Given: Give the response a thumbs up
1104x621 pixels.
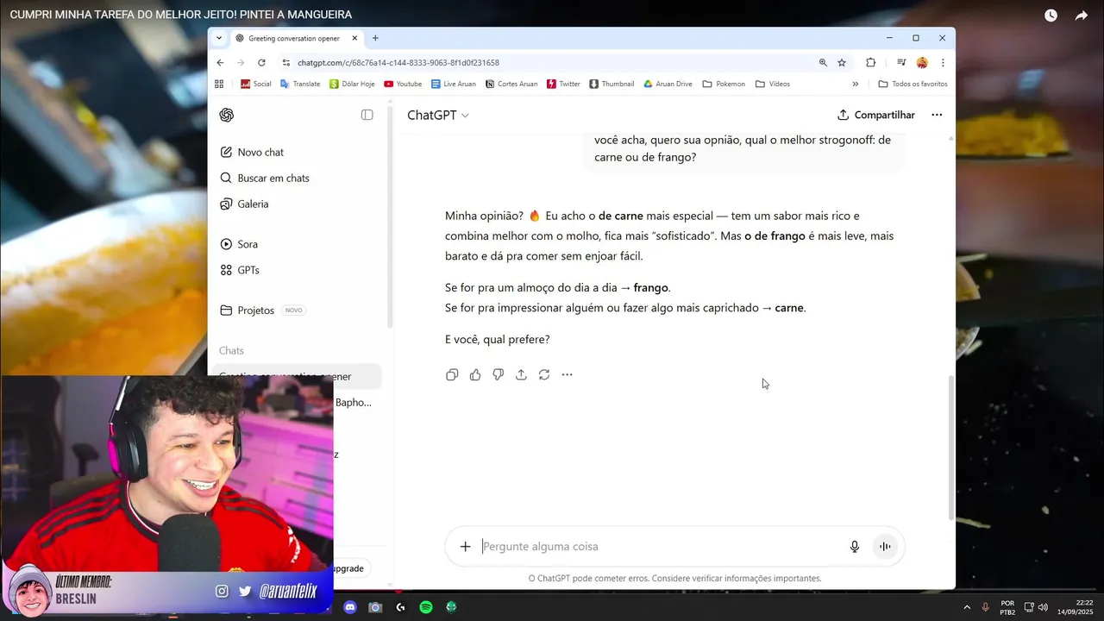Looking at the screenshot, I should (x=475, y=374).
